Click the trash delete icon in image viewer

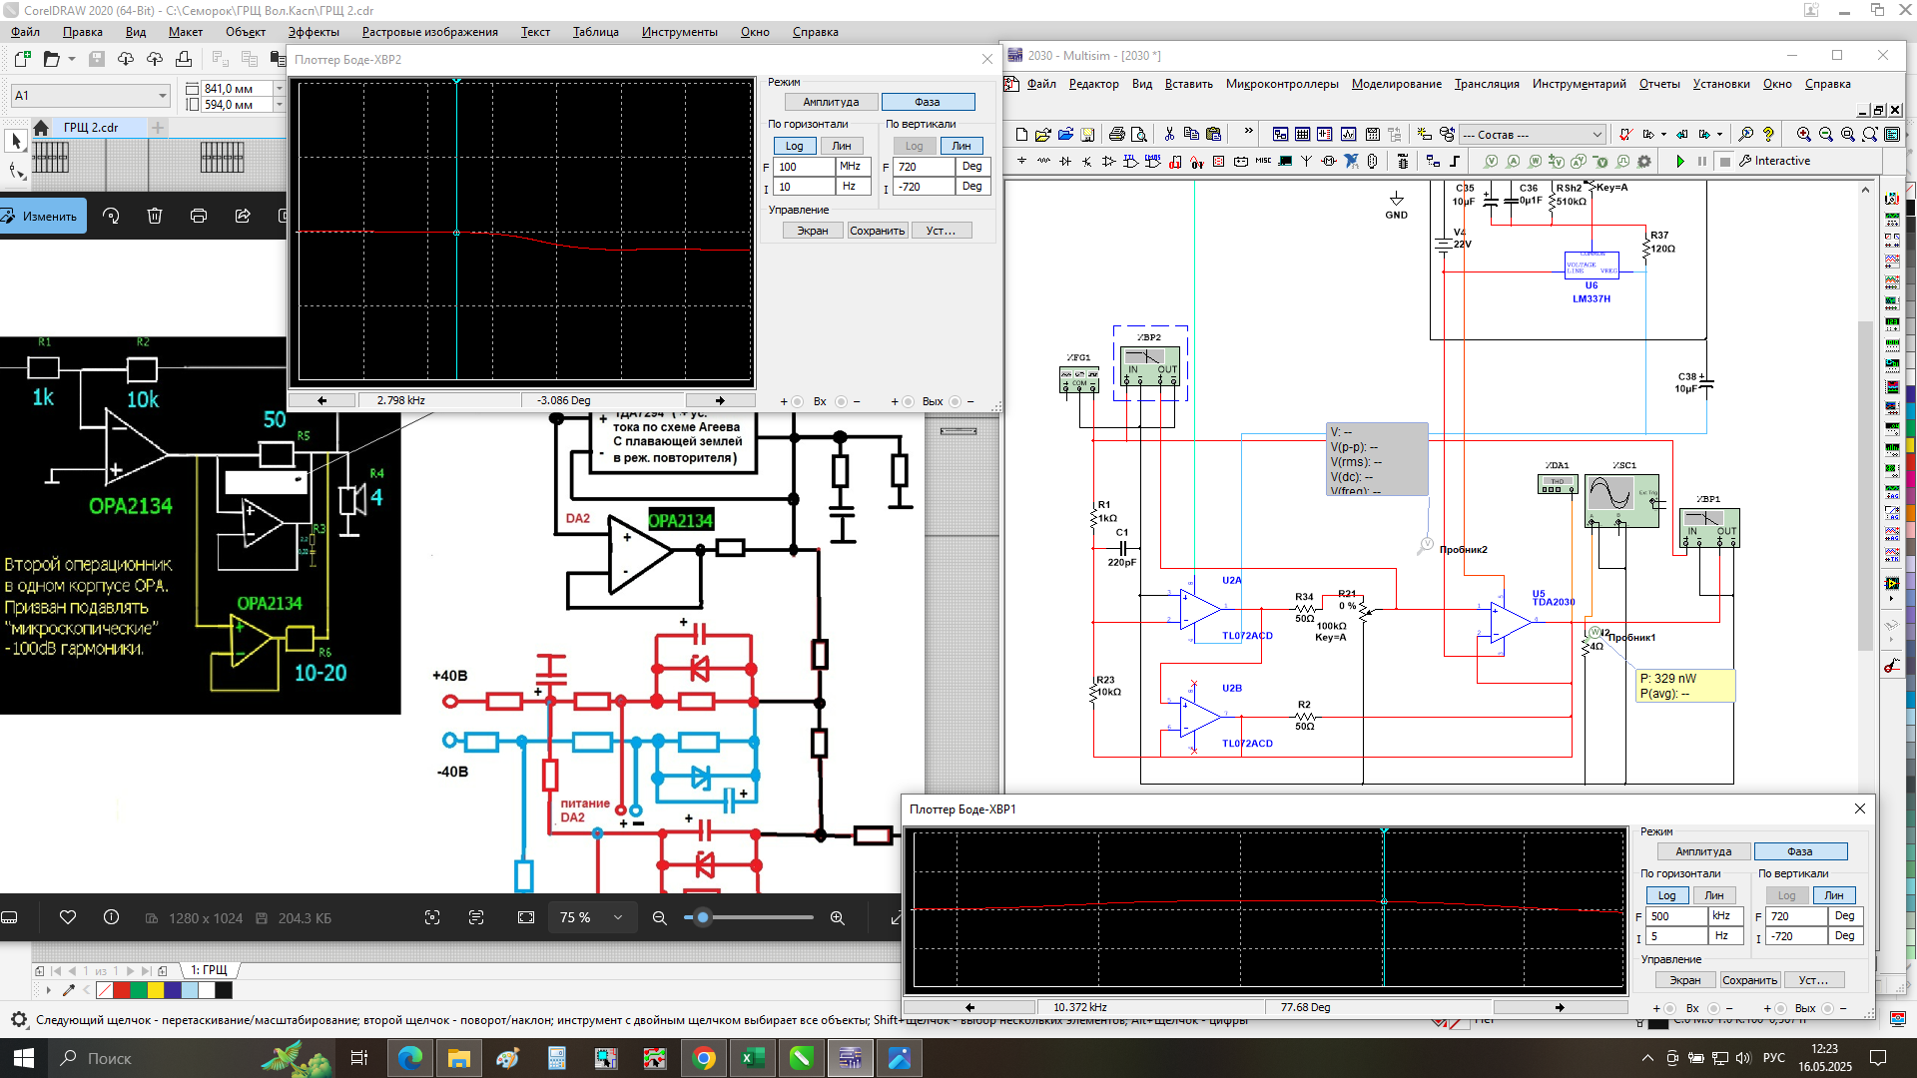(x=155, y=216)
